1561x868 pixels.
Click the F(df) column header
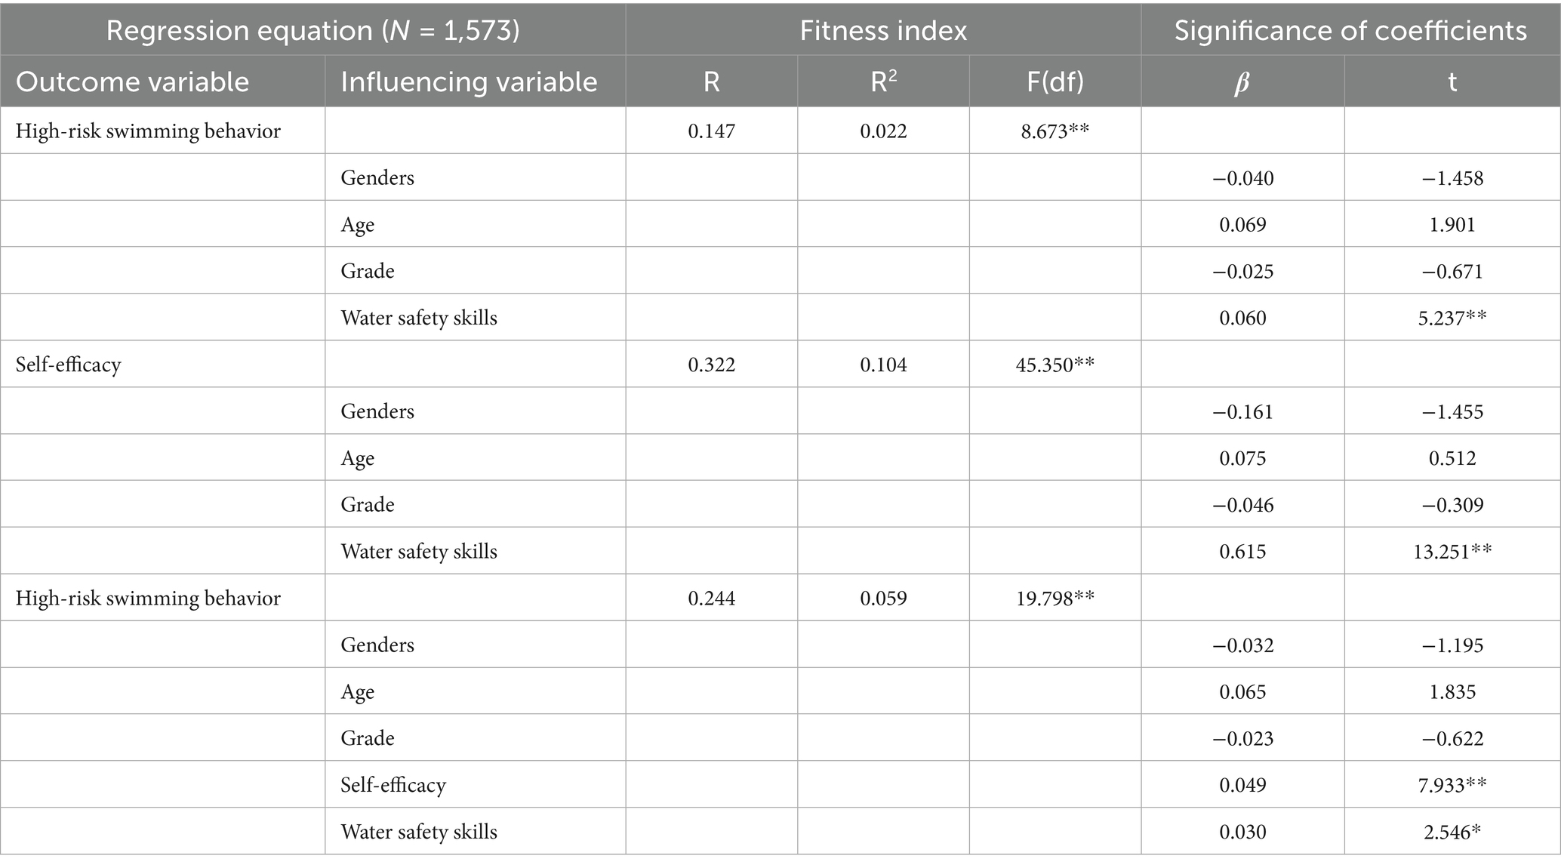coord(1055,82)
